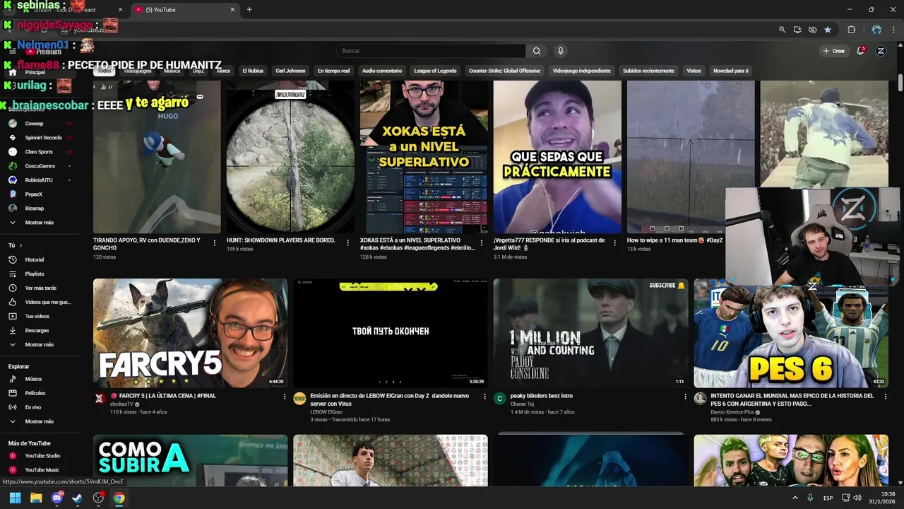
Task: Open CoscuGames subscription channel
Action: [x=40, y=166]
